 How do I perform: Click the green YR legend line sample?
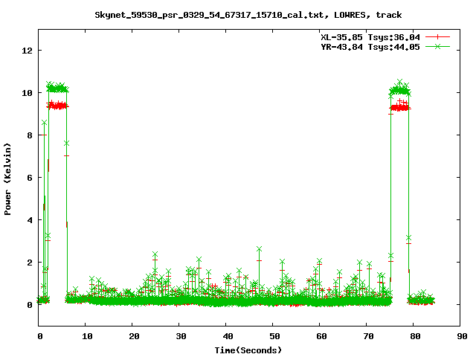[x=437, y=46]
